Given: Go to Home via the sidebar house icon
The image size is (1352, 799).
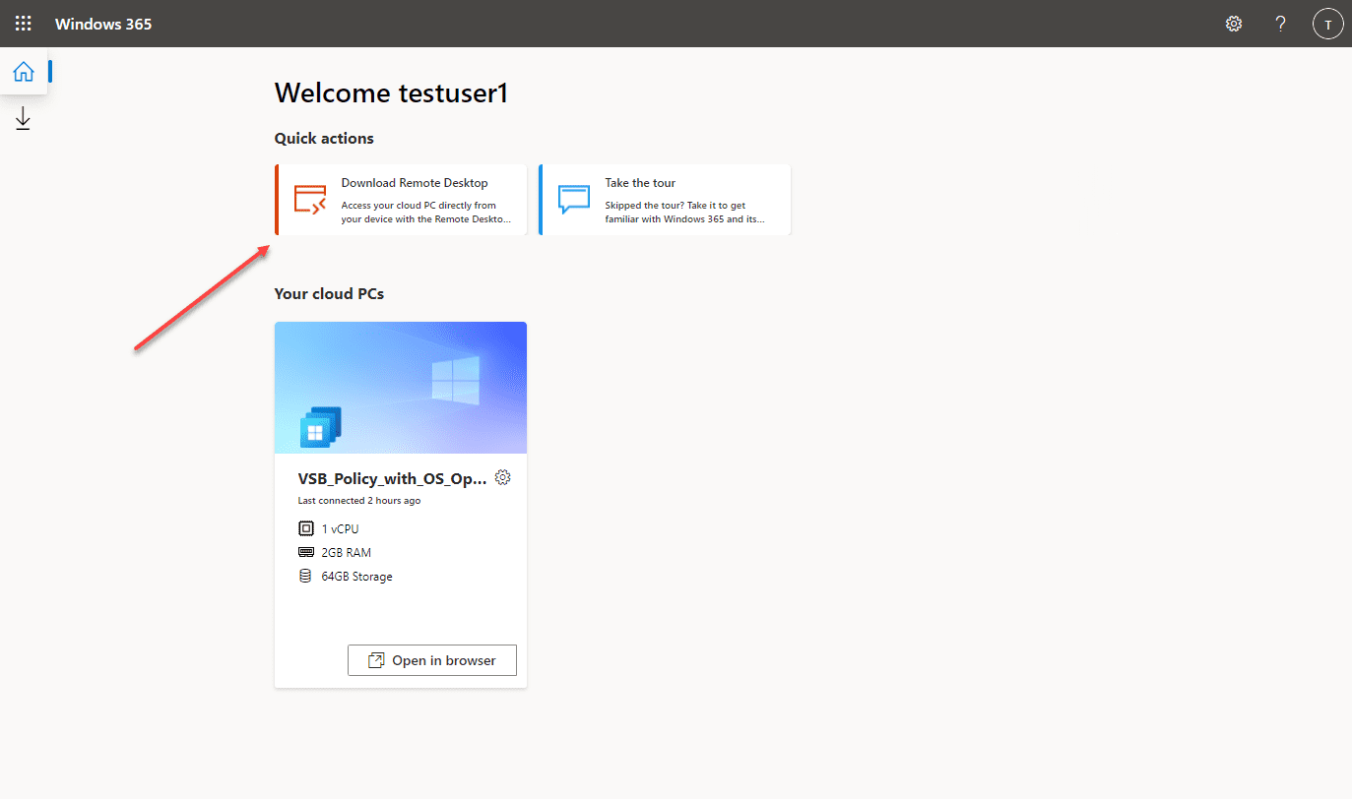Looking at the screenshot, I should click(24, 72).
